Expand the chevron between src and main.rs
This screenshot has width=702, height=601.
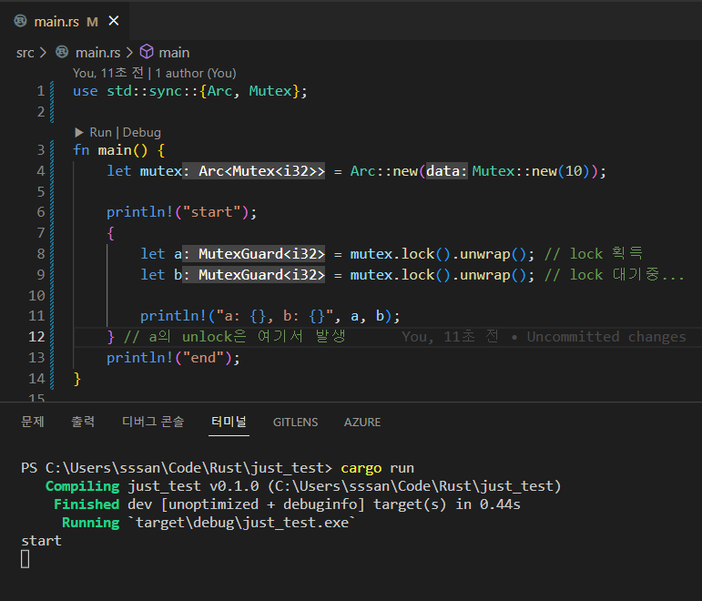(x=44, y=53)
